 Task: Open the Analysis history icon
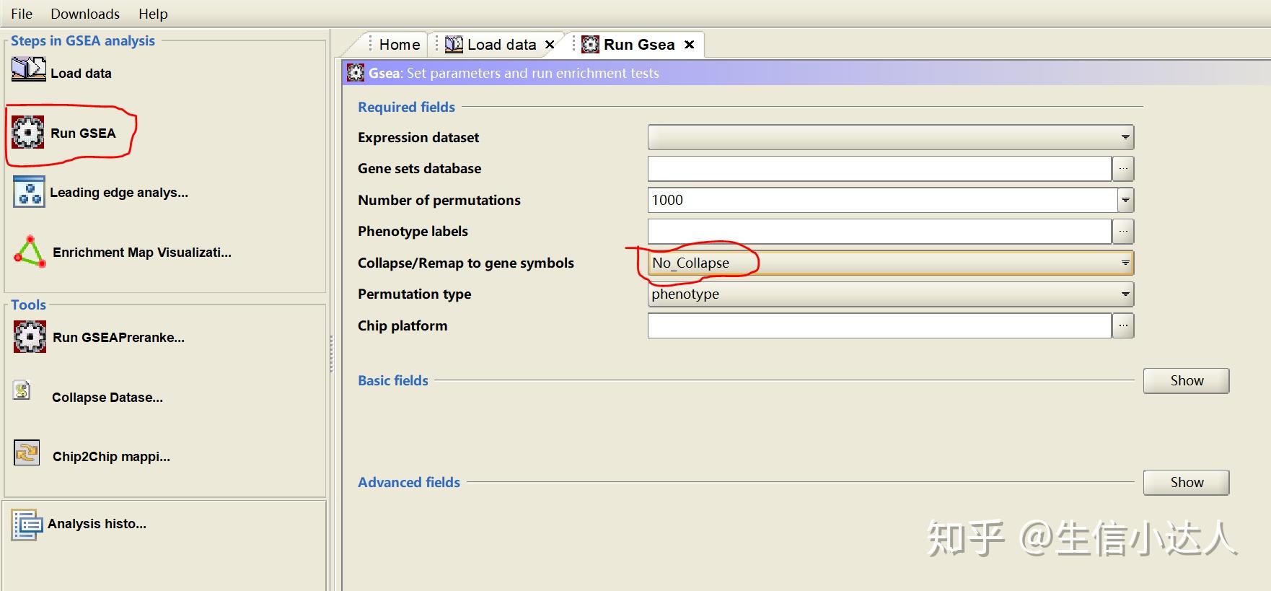27,525
